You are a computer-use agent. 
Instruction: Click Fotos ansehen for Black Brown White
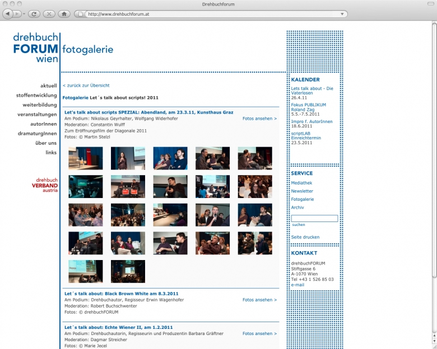click(x=259, y=300)
